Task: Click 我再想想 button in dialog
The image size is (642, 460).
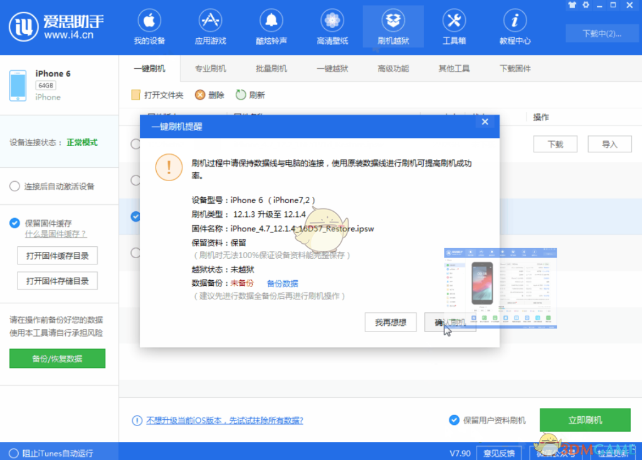Action: click(x=391, y=323)
